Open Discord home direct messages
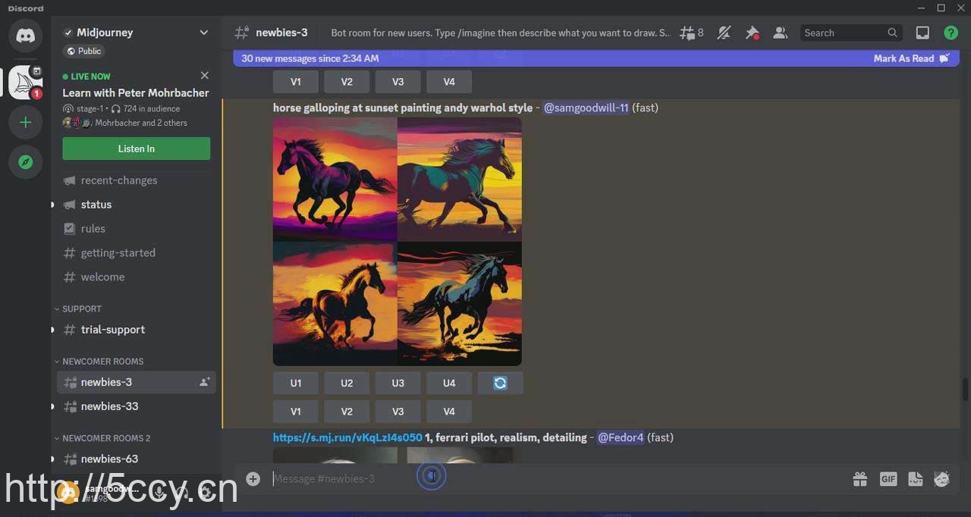 click(25, 35)
